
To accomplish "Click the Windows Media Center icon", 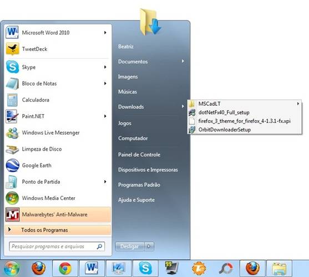I will [x=12, y=198].
